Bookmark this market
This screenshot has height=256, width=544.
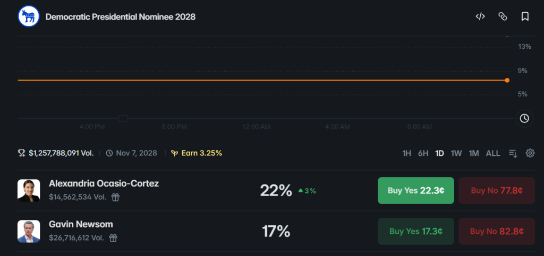(525, 16)
